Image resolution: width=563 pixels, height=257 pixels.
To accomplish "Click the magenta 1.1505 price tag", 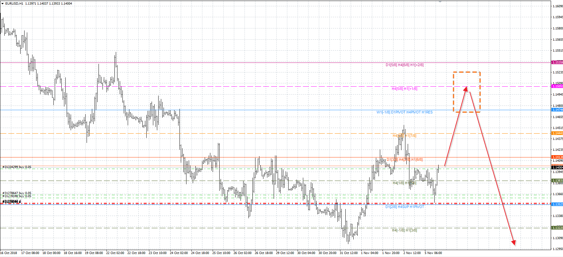I will pyautogui.click(x=557, y=86).
